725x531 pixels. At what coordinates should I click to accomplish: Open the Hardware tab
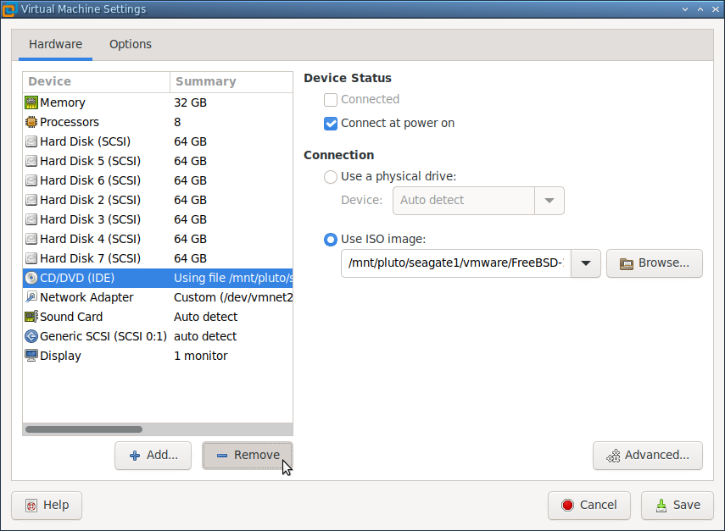56,44
